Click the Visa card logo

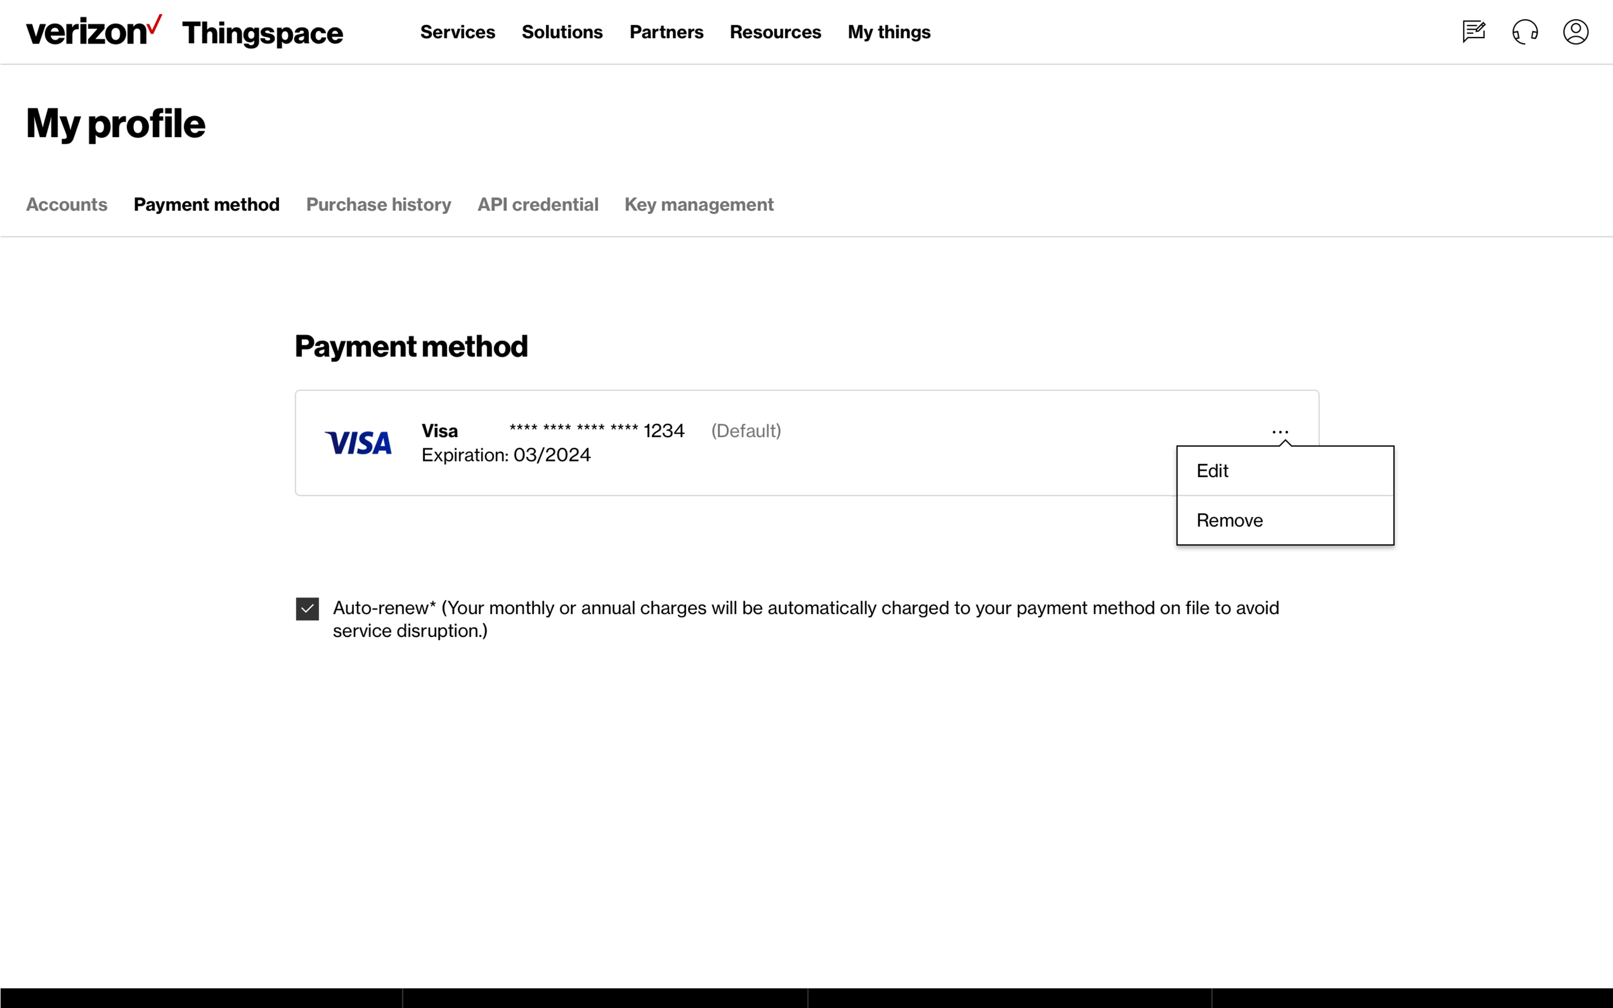tap(358, 443)
